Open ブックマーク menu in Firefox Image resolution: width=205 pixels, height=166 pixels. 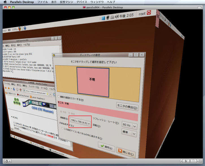tap(34, 87)
